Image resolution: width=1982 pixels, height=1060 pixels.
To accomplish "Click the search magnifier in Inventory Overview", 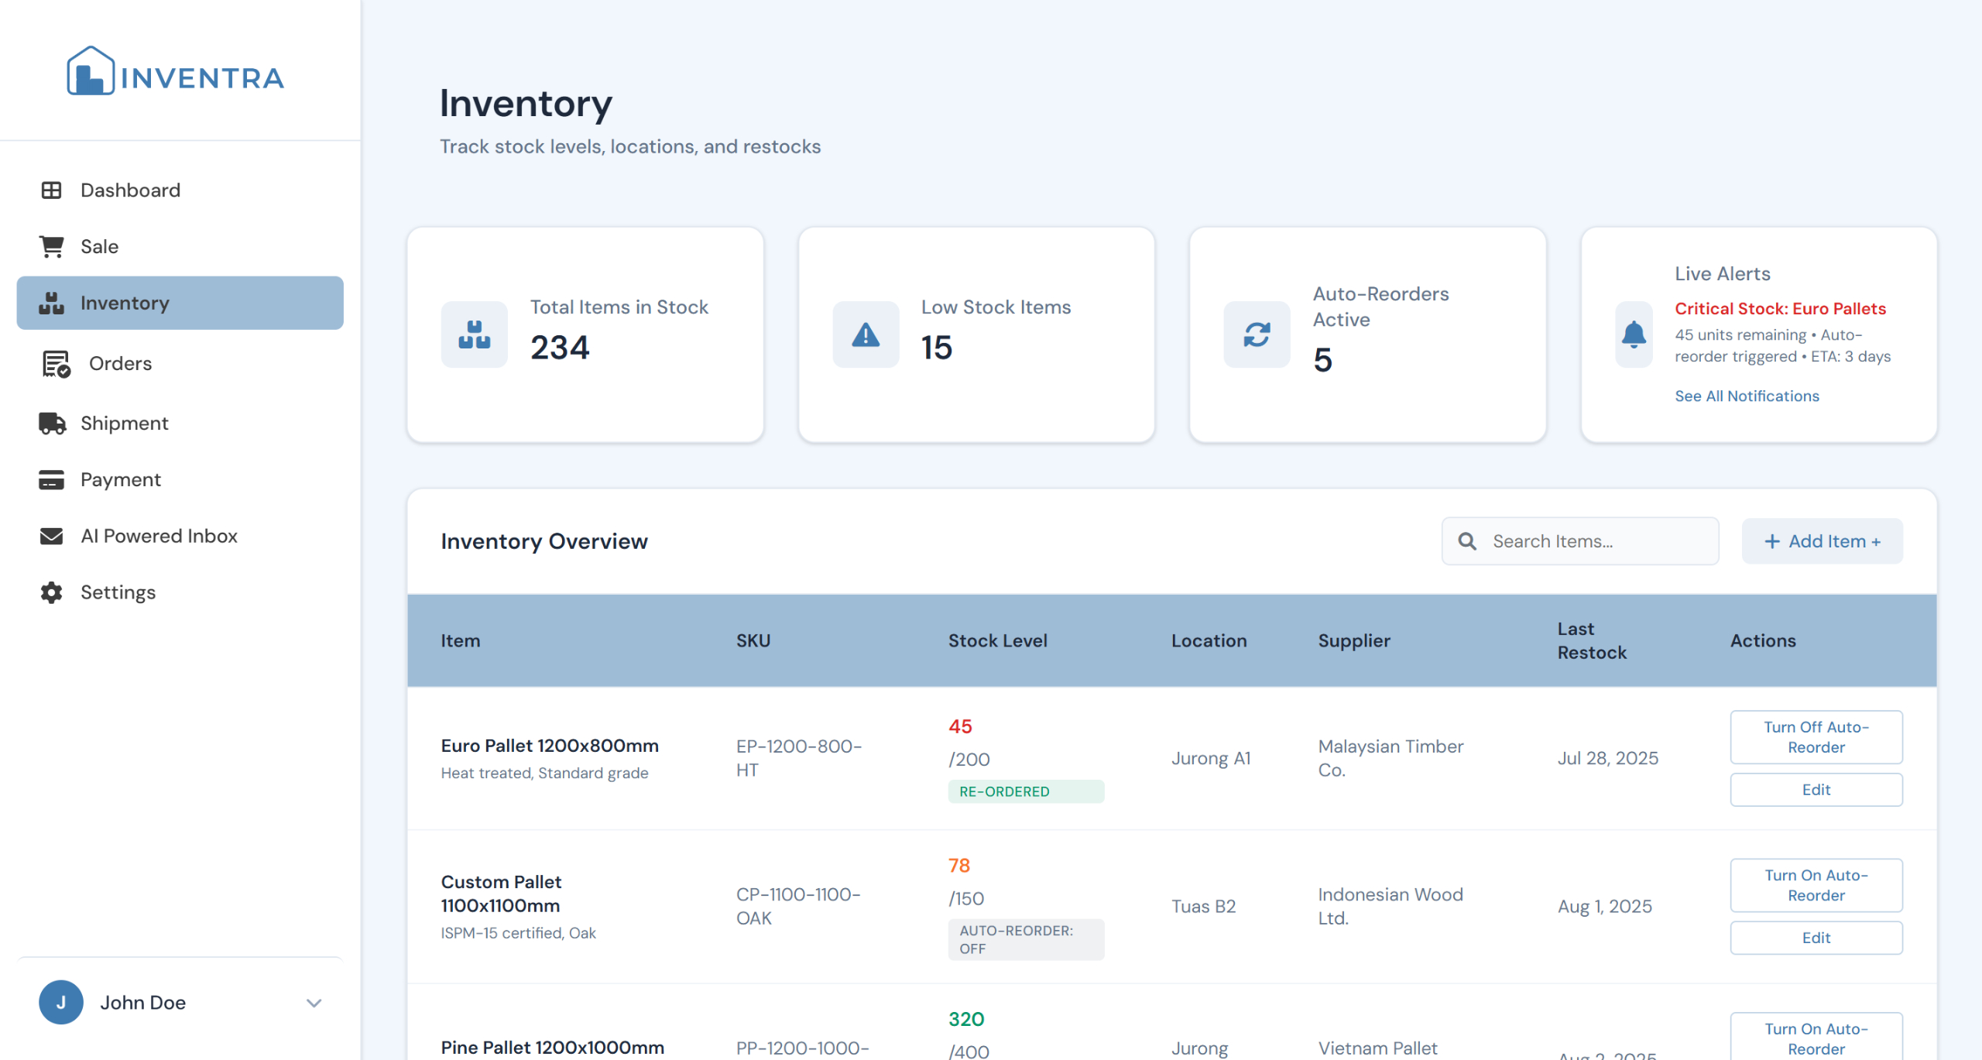I will pyautogui.click(x=1467, y=540).
